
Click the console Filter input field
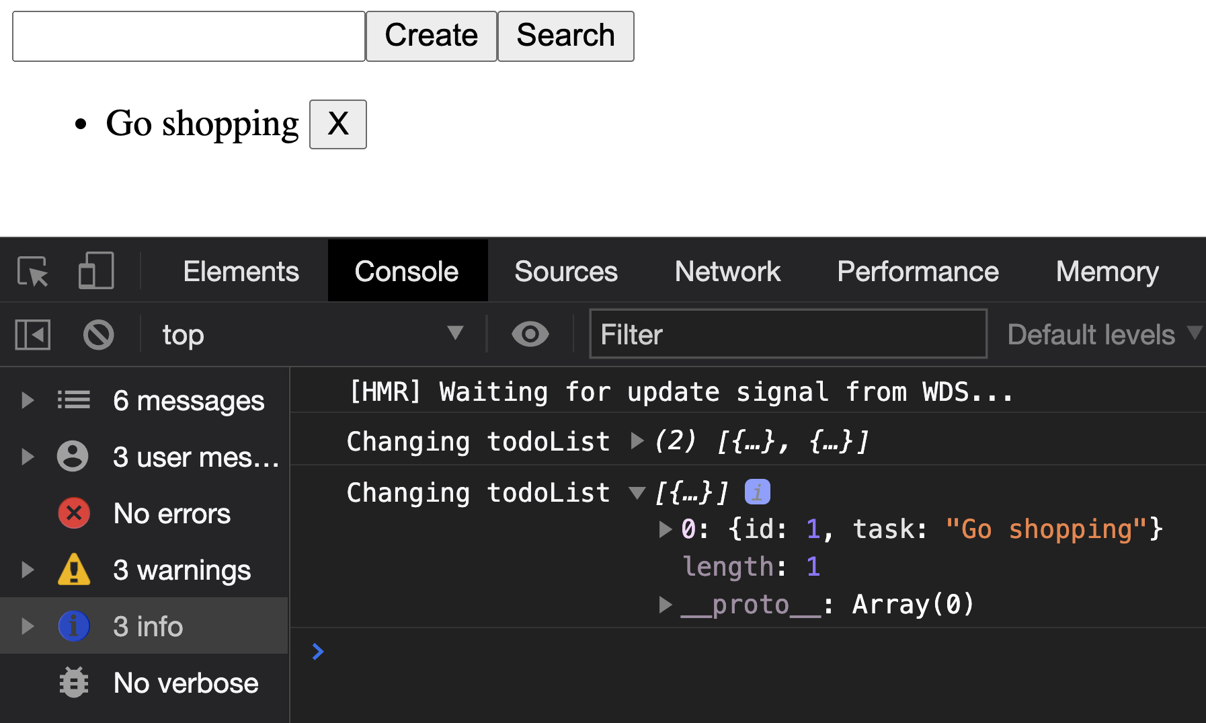(x=787, y=334)
